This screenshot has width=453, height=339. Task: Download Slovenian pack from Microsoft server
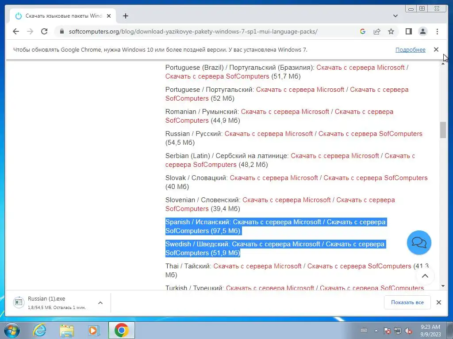pyautogui.click(x=286, y=200)
